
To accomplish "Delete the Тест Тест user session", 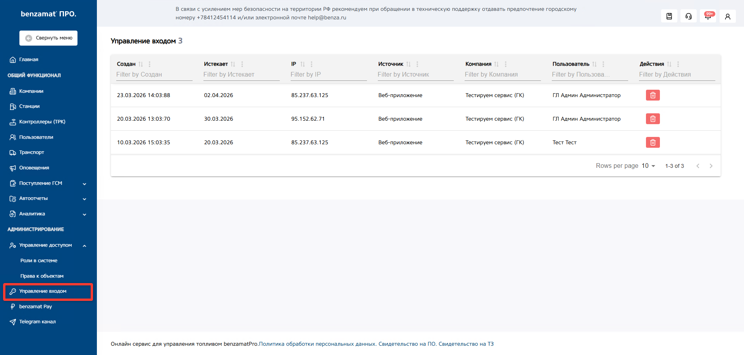I will pos(653,142).
